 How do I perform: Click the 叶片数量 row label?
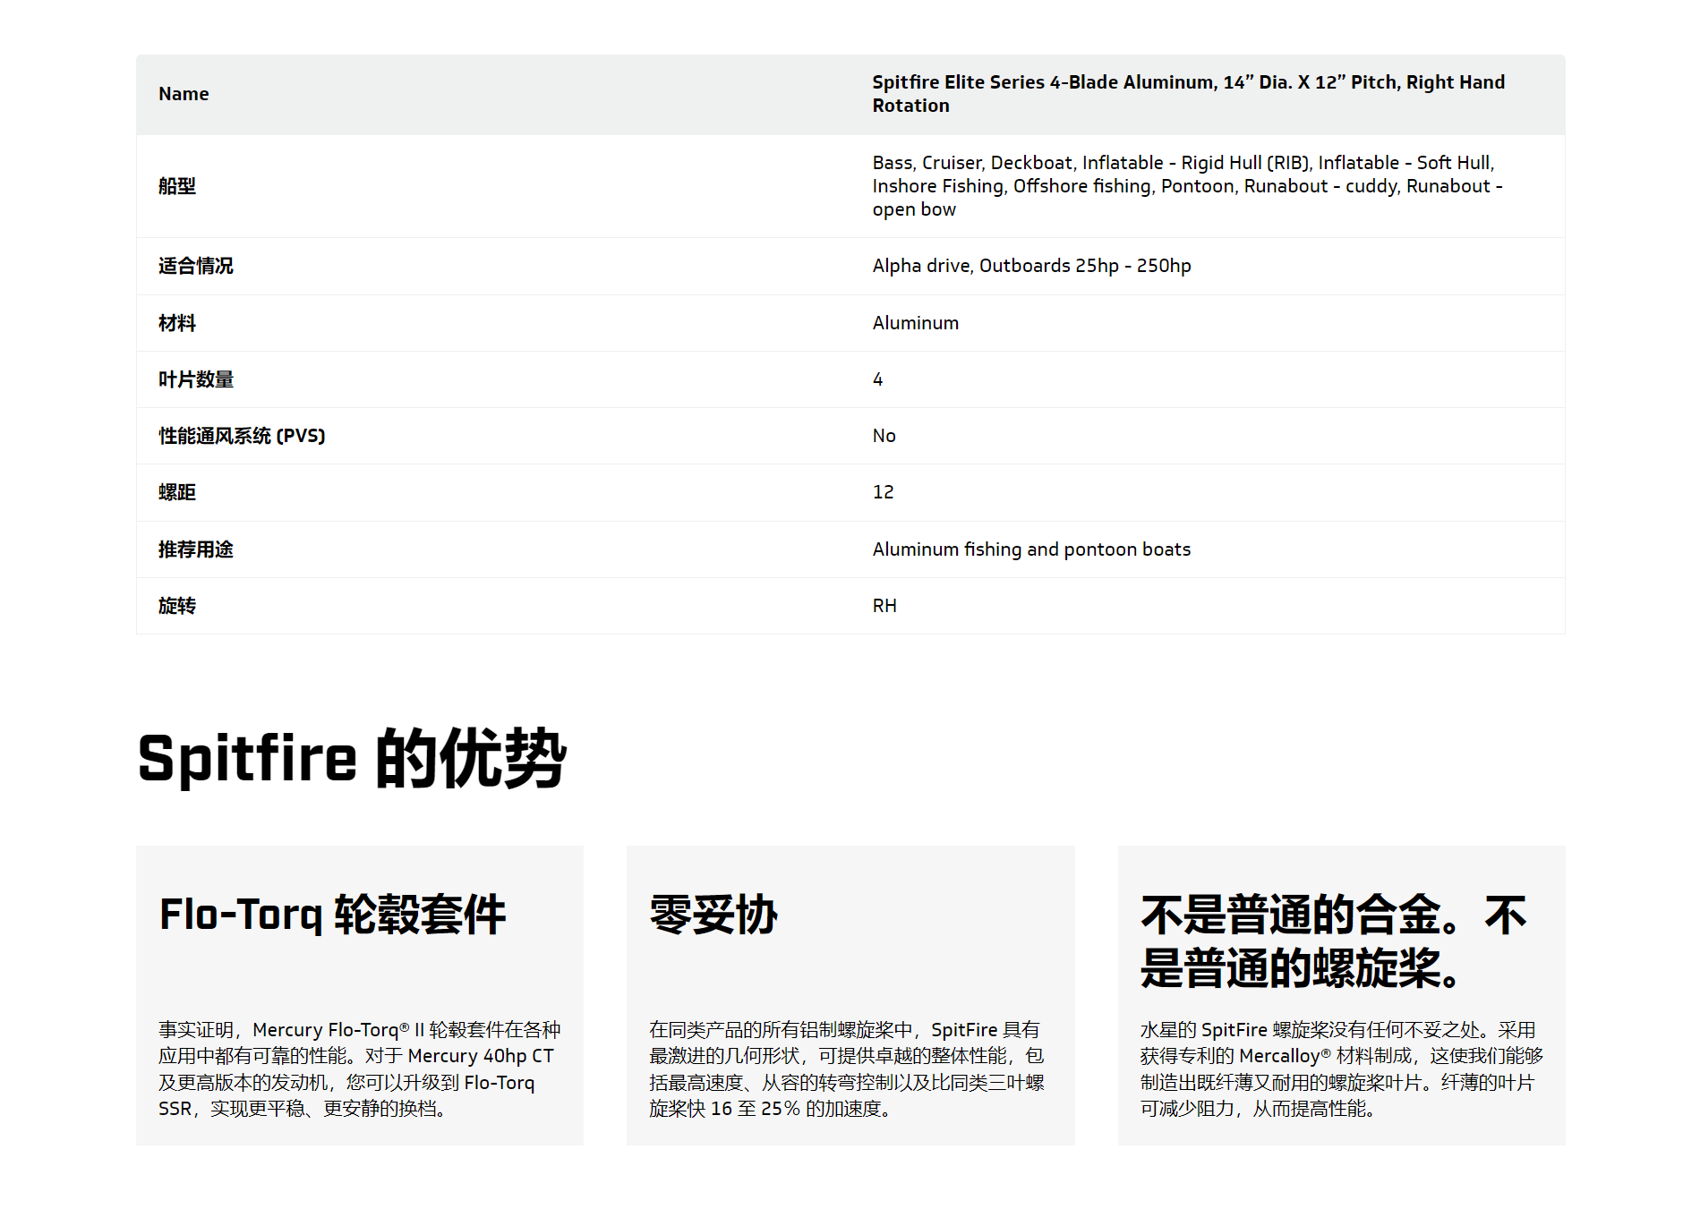[195, 379]
